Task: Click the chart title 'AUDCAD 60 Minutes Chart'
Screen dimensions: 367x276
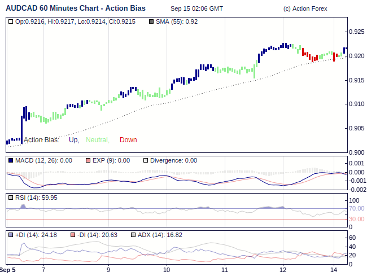Action: (75, 8)
